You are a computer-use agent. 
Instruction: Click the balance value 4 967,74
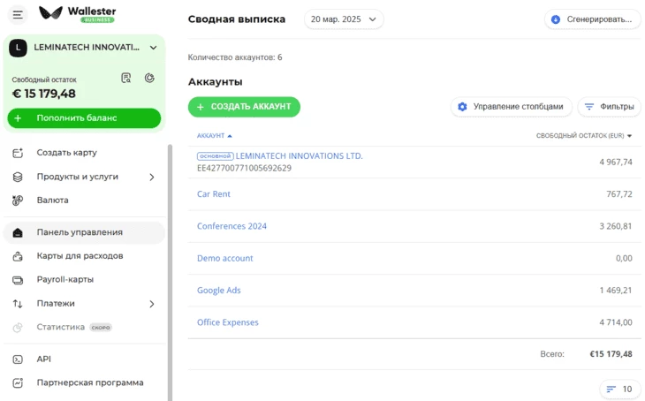click(615, 162)
